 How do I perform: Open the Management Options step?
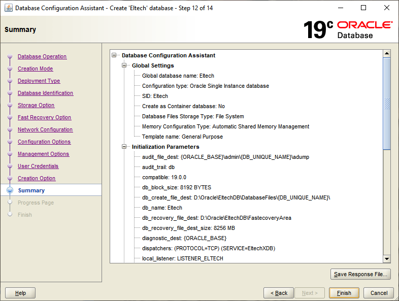(x=43, y=154)
